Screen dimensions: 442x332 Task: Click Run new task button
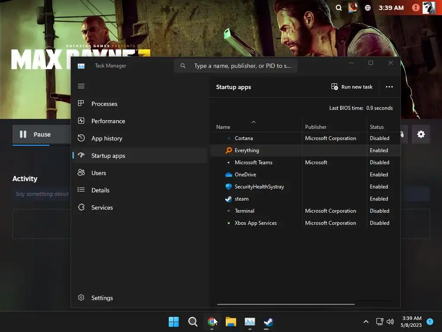tap(352, 86)
